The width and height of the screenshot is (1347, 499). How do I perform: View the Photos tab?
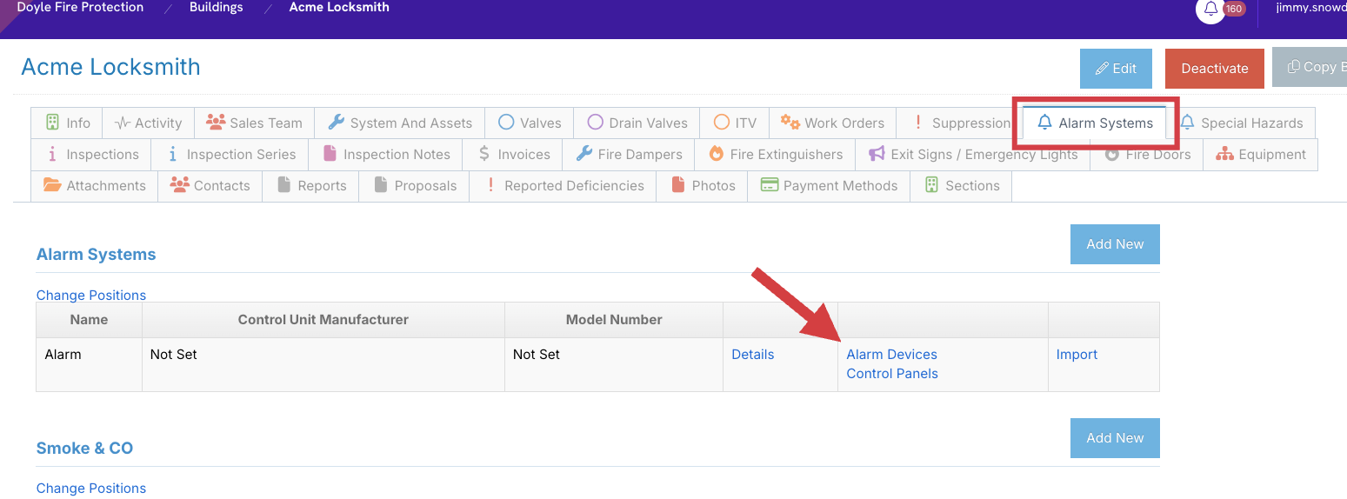tap(702, 185)
